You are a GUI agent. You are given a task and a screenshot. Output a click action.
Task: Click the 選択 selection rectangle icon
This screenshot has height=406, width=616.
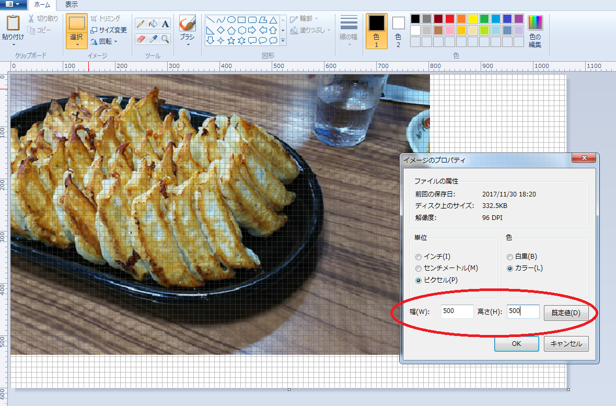click(77, 23)
